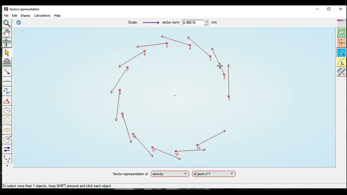Open the blue vector representation view
This screenshot has width=347, height=195.
click(x=341, y=53)
